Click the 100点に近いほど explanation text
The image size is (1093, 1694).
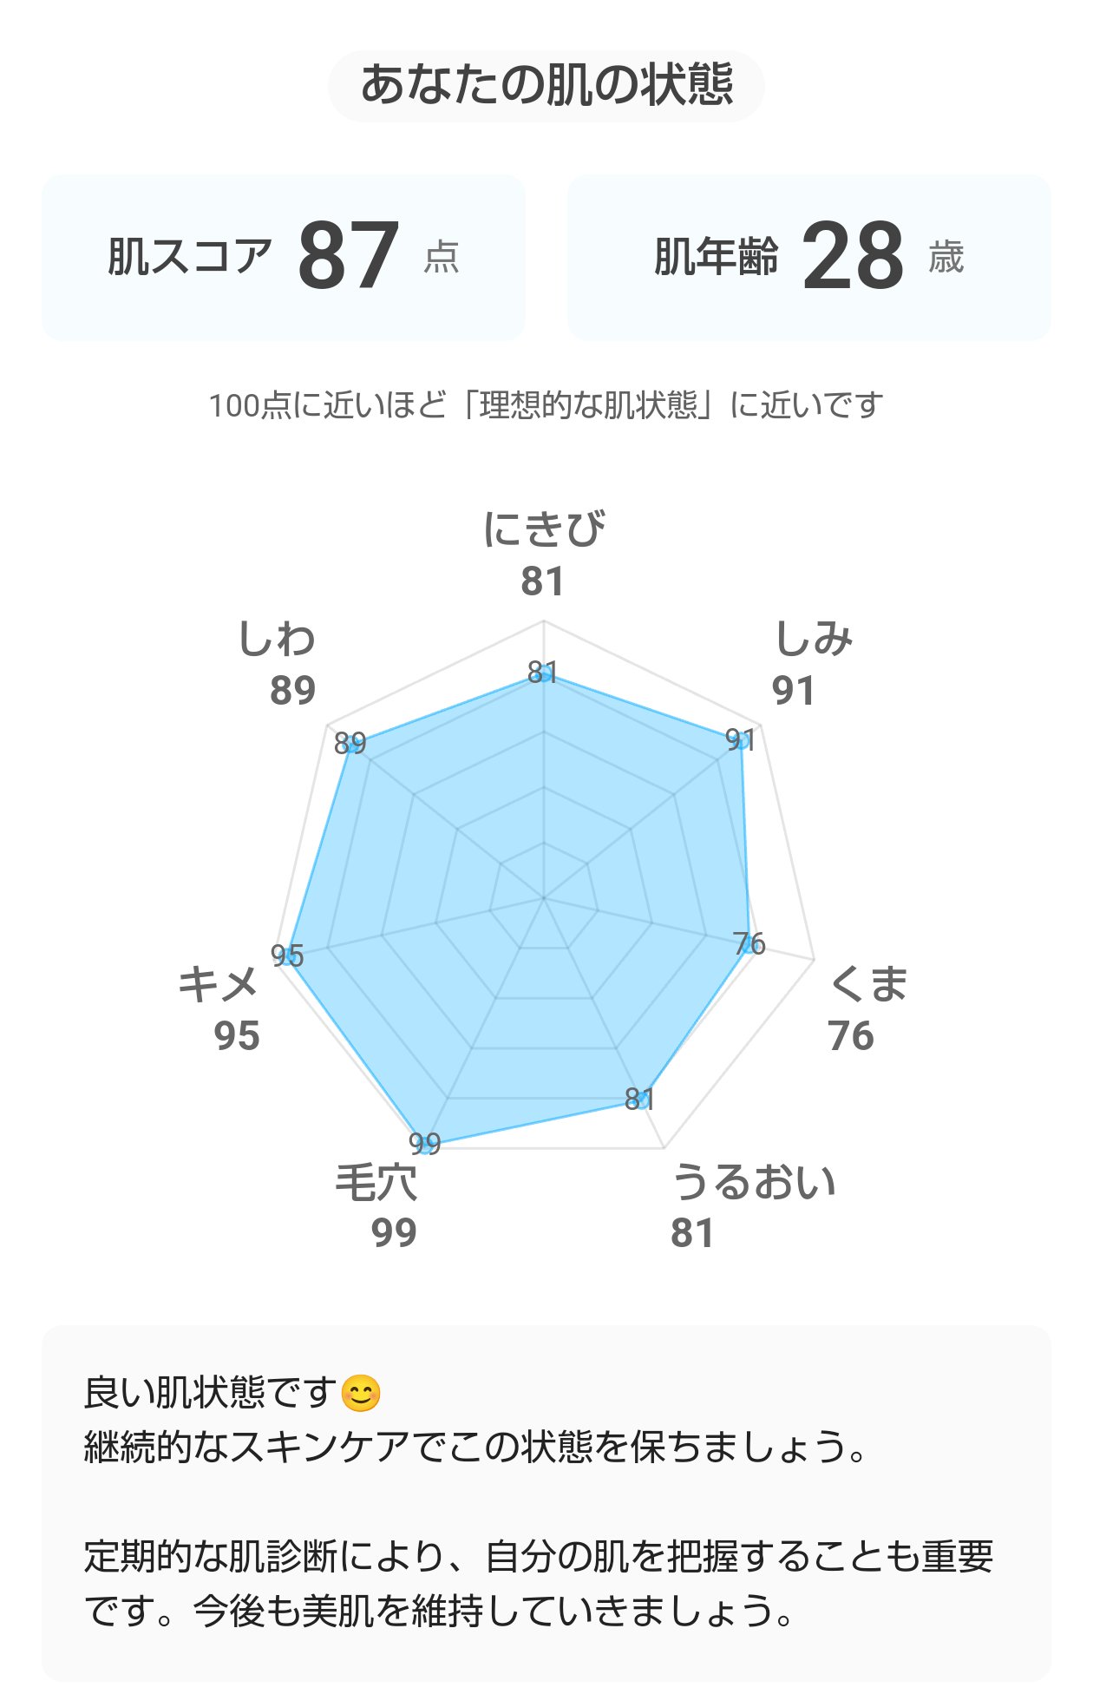tap(546, 405)
